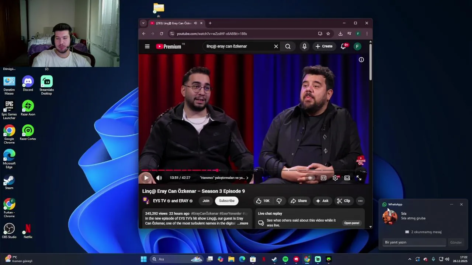Play the YouTube video
The image size is (472, 265).
146,178
